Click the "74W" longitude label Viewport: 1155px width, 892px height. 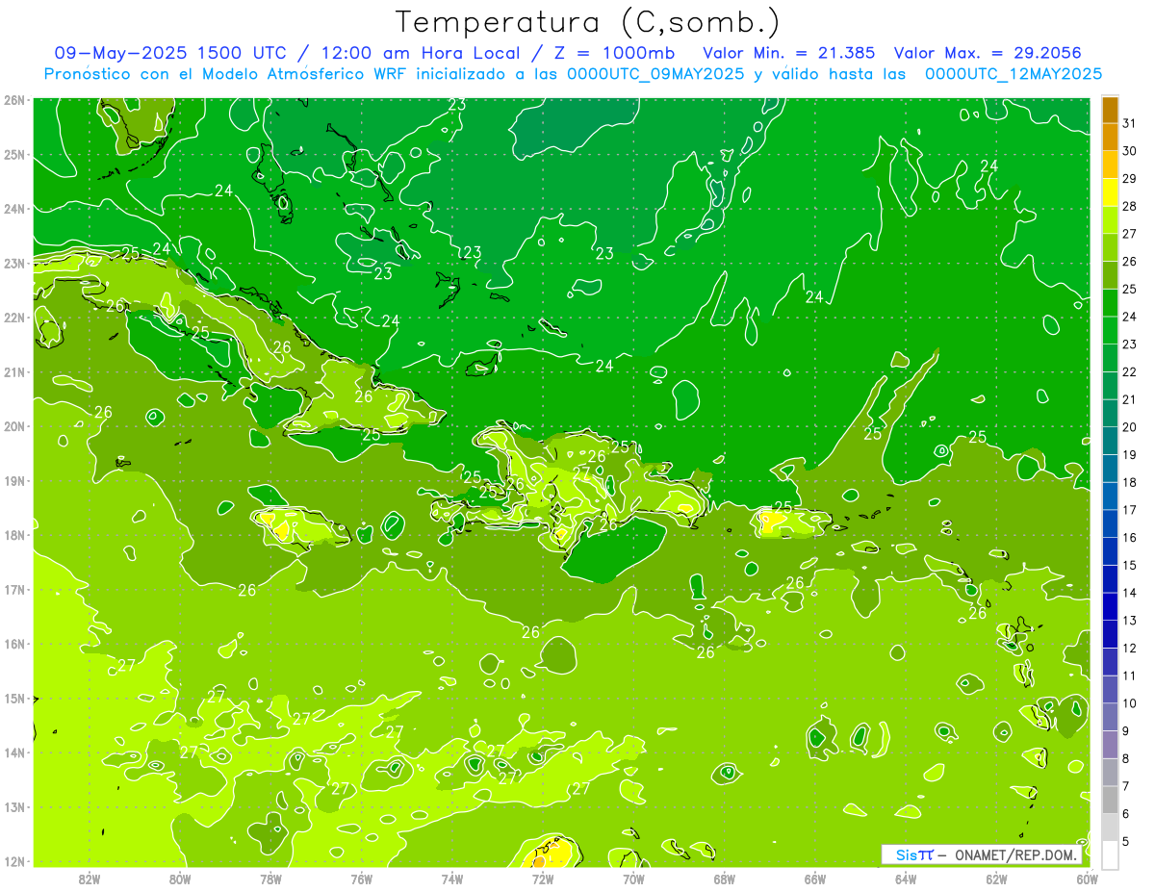point(452,879)
